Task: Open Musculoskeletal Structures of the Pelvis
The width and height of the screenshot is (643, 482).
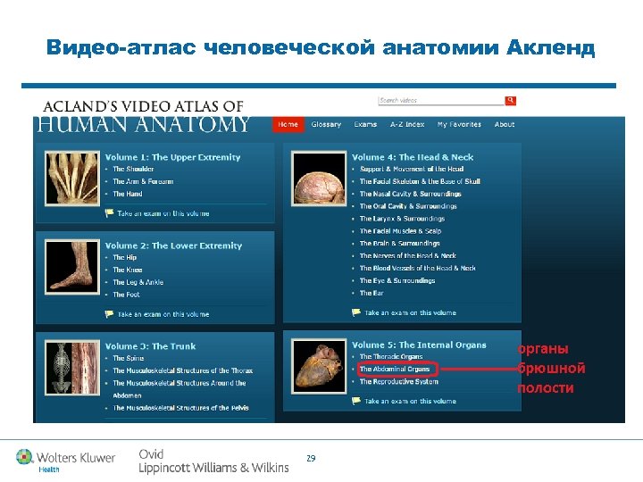Action: tap(180, 408)
